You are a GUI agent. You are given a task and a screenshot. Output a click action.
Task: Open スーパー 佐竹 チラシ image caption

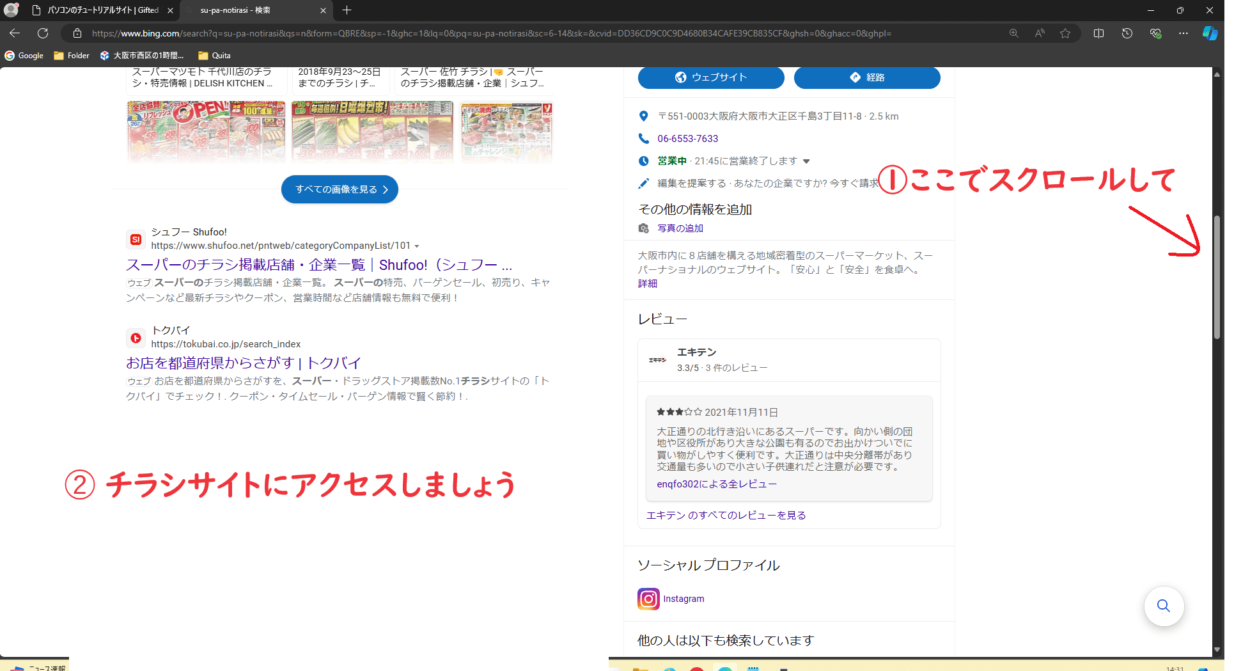(x=473, y=77)
